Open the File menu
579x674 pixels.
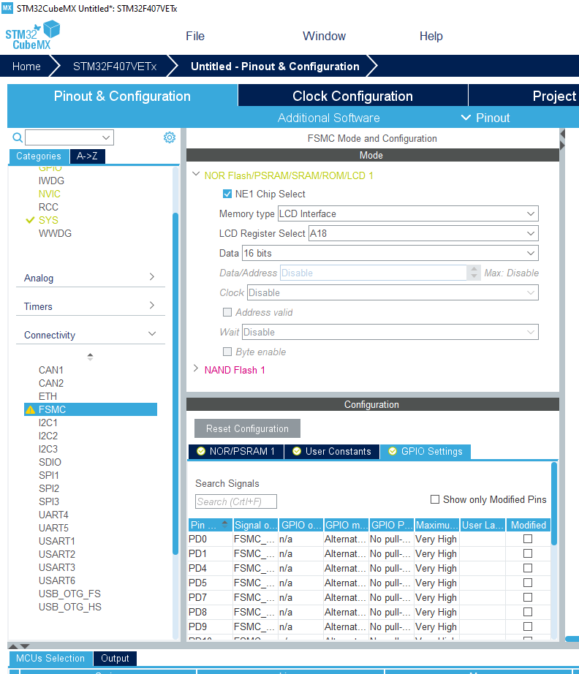click(x=195, y=36)
